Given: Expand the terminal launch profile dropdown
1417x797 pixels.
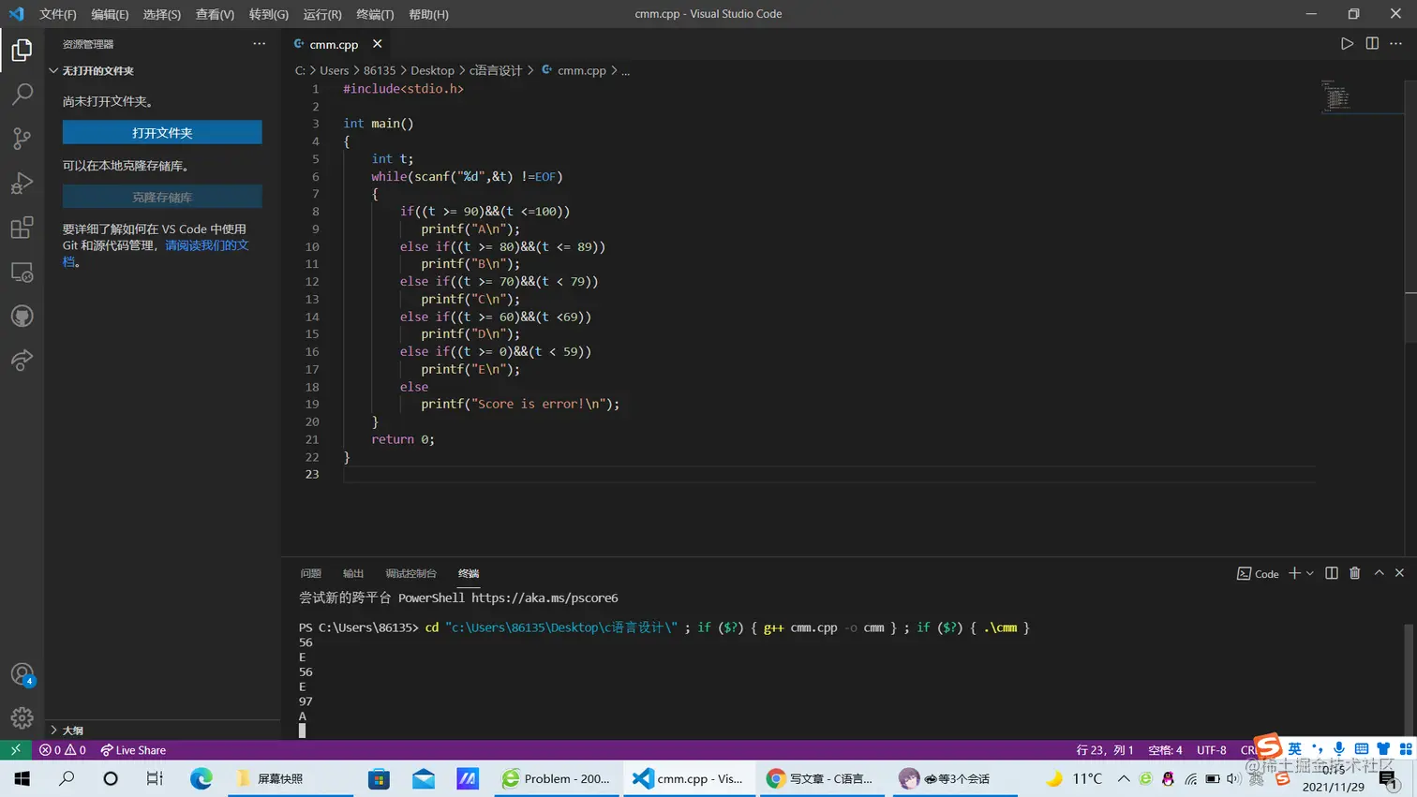Looking at the screenshot, I should pyautogui.click(x=1310, y=573).
